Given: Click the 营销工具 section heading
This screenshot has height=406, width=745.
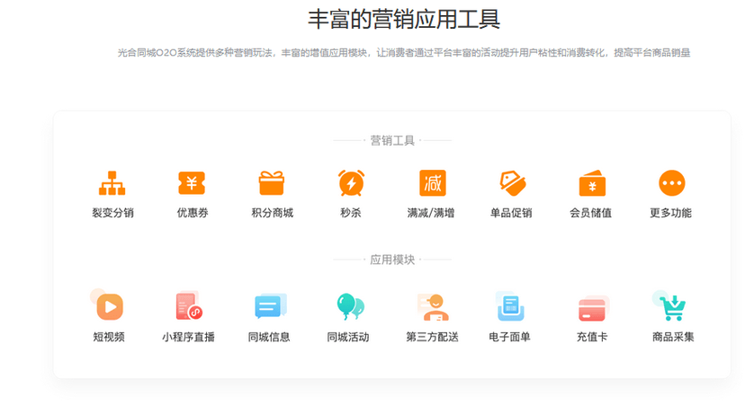Looking at the screenshot, I should 392,140.
